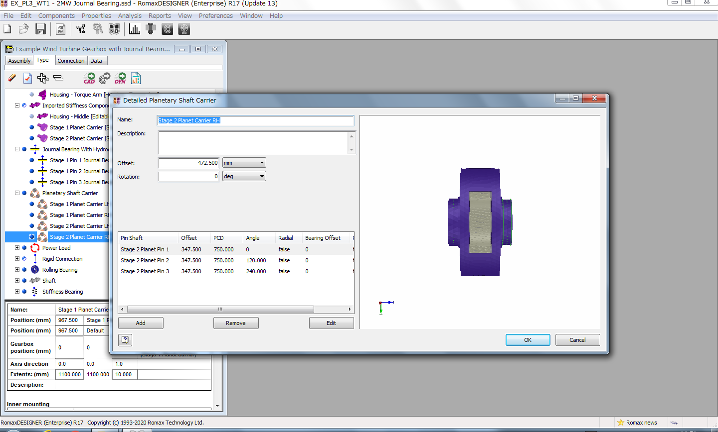The width and height of the screenshot is (718, 432).
Task: Expand the Rolling Bearing node
Action: (17, 270)
